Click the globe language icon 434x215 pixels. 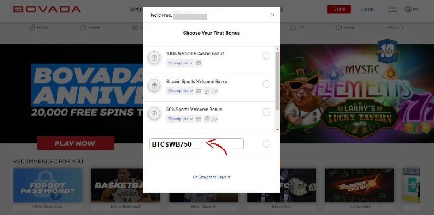pos(408,9)
